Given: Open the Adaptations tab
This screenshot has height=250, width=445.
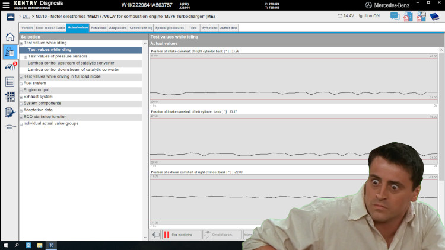Looking at the screenshot, I should click(117, 27).
